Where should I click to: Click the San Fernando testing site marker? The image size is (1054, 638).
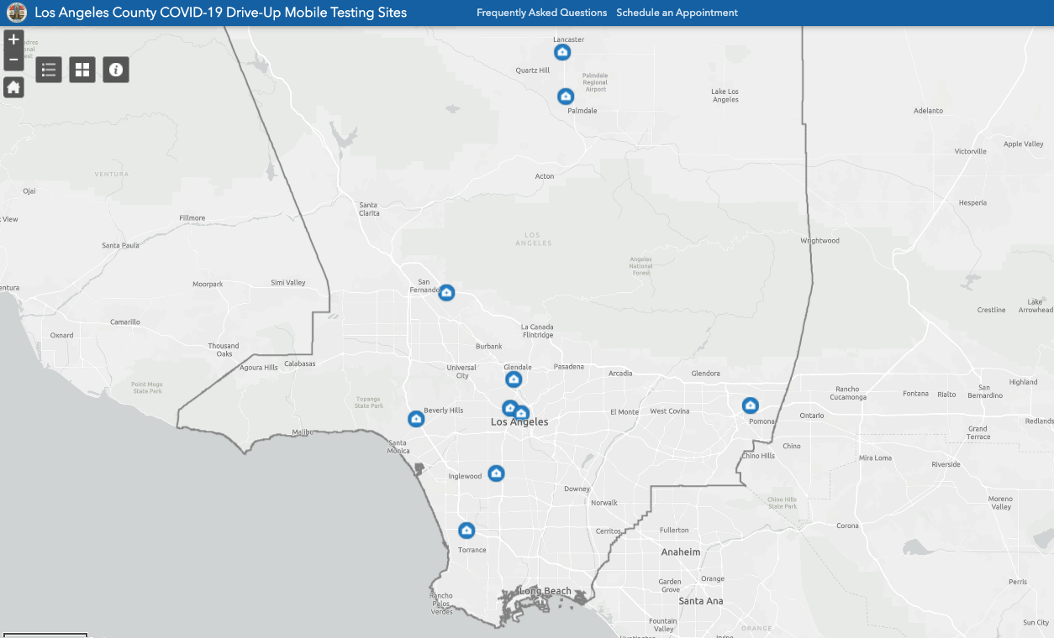[x=446, y=292]
